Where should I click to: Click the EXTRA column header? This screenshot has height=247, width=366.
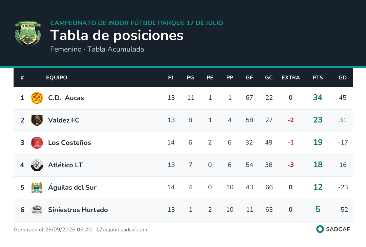click(291, 78)
